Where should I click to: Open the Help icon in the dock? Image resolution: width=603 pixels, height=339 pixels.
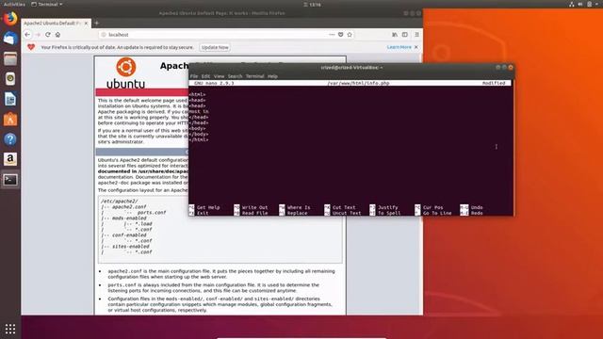10,139
